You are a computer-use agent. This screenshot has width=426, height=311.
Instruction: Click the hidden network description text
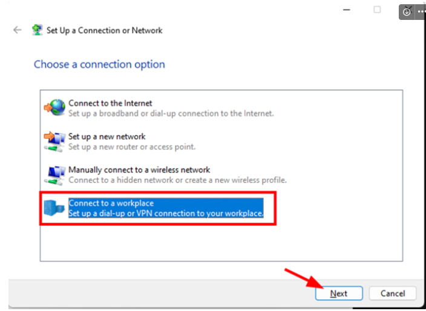pos(177,180)
